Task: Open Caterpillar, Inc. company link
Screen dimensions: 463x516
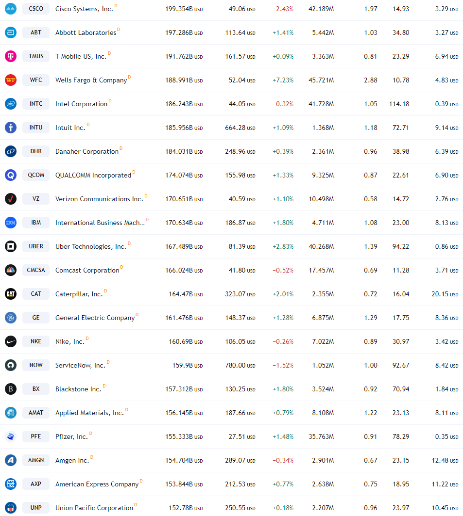Action: [79, 294]
